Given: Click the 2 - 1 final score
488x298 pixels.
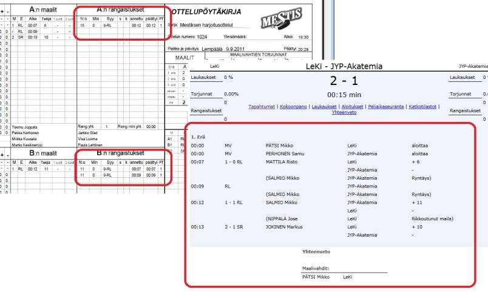Looking at the screenshot, I should 344,81.
